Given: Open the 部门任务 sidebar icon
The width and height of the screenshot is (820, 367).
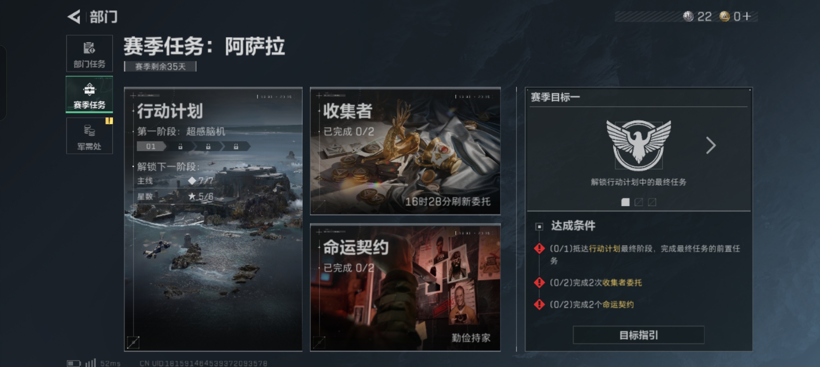Looking at the screenshot, I should [x=89, y=48].
